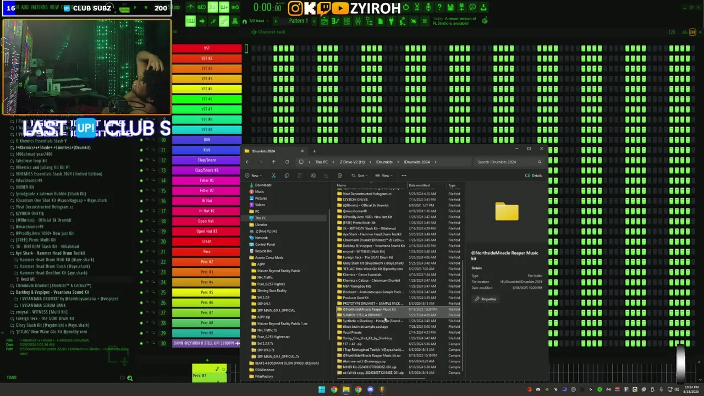Viewport: 704px width, 396px height.
Task: Open the Piano roll in FL Studio
Action: point(335,21)
